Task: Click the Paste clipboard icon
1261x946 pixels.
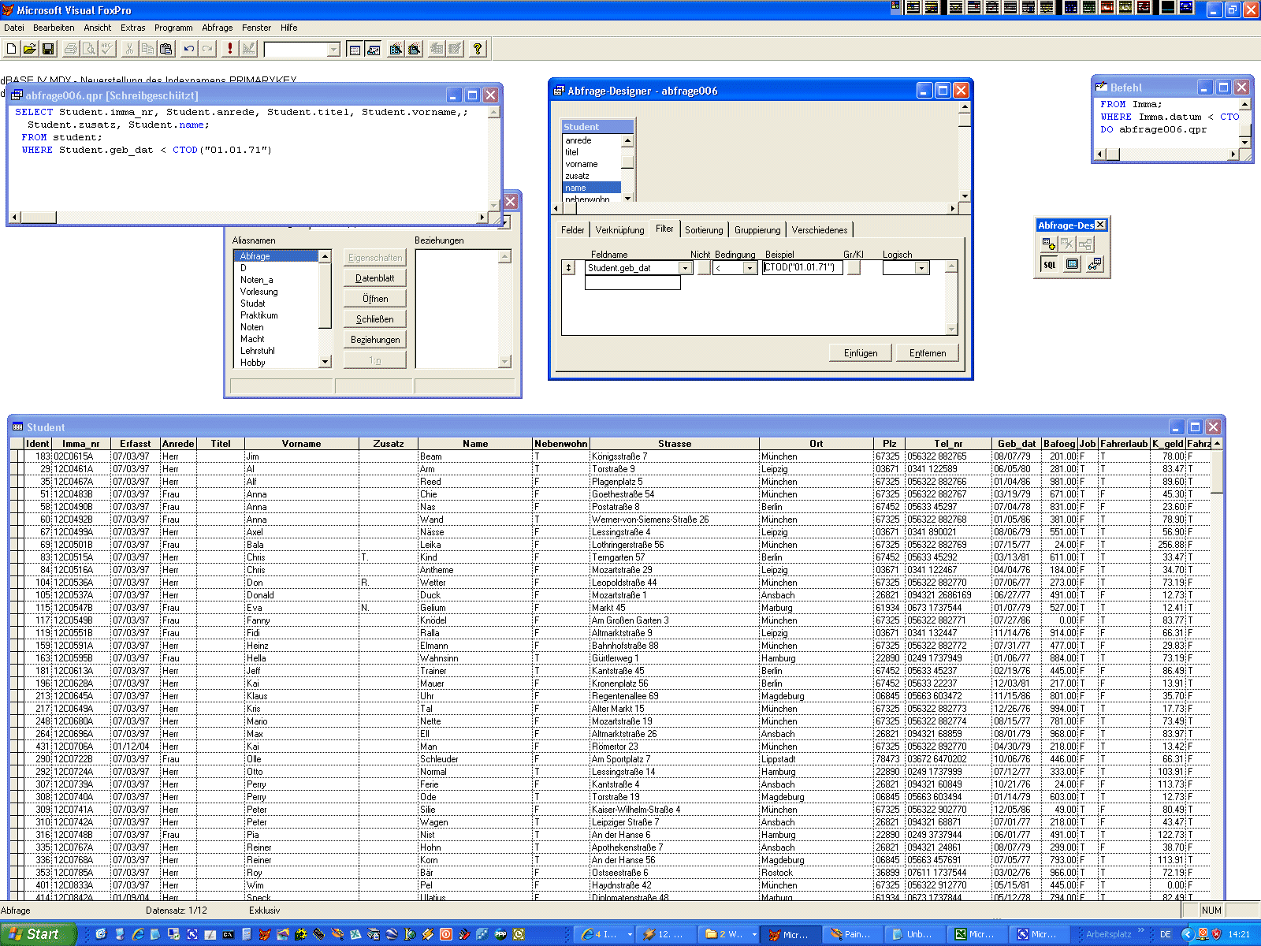Action: 166,49
